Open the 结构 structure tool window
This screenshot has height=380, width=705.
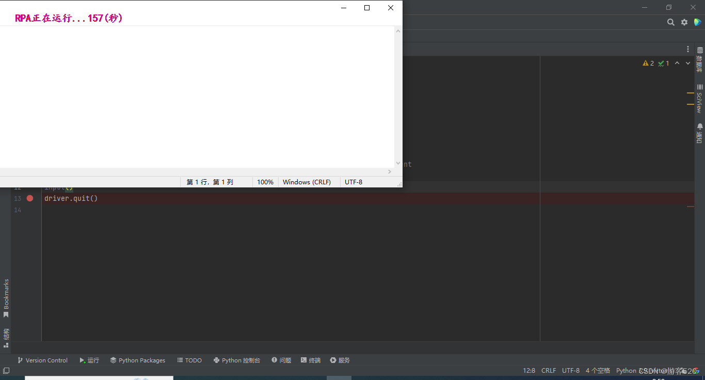6,338
